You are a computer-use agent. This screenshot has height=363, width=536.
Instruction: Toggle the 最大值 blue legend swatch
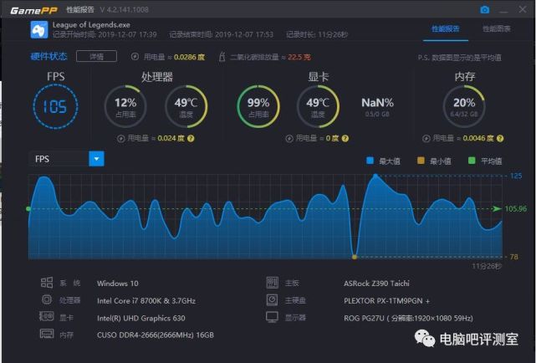pos(370,161)
